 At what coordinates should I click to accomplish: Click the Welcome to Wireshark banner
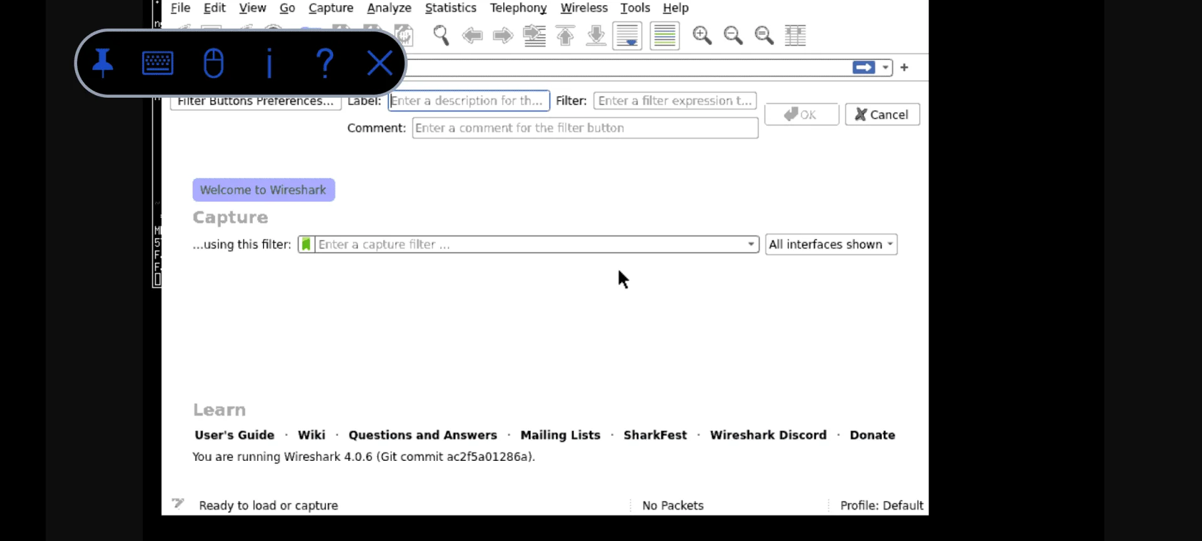264,190
